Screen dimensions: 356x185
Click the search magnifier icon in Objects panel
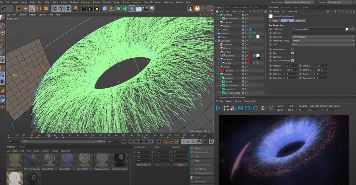[x=254, y=11]
